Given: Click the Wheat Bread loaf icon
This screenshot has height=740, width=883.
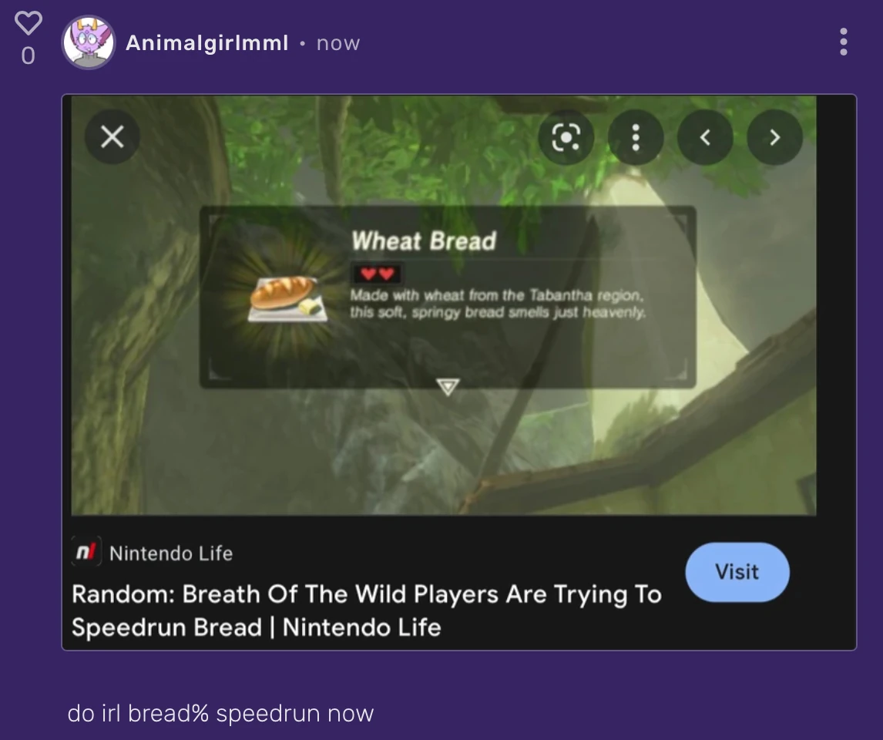Looking at the screenshot, I should tap(287, 298).
